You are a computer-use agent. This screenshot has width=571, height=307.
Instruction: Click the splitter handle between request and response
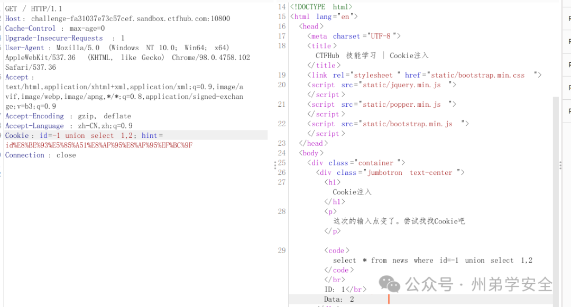tap(275, 165)
